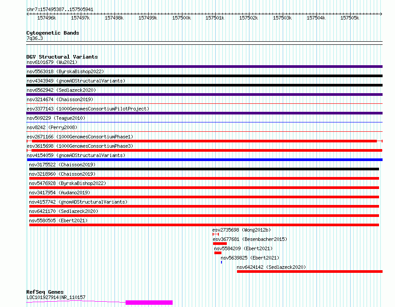The height and width of the screenshot is (307, 395).
Task: Select nsv5563018 (ByrskaBishop2022) label
Action: pos(65,71)
